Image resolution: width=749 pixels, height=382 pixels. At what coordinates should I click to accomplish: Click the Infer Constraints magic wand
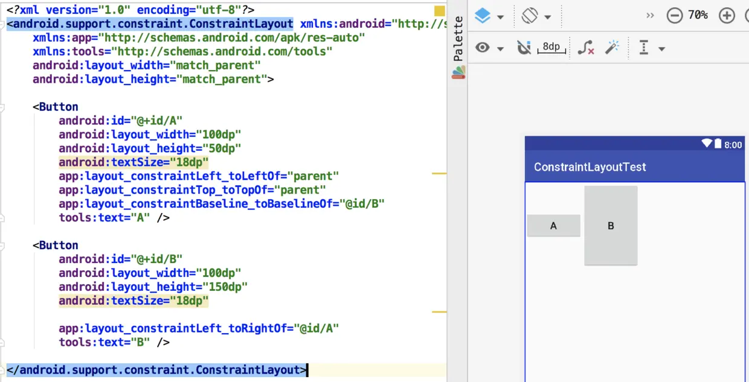[612, 47]
